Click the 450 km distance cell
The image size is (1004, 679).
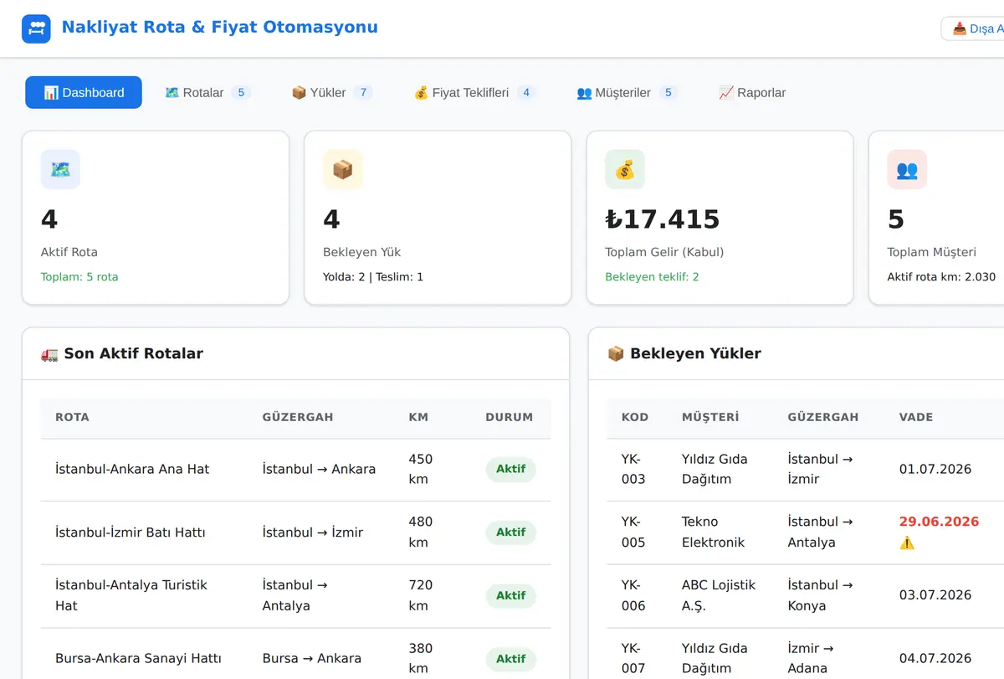(x=421, y=470)
